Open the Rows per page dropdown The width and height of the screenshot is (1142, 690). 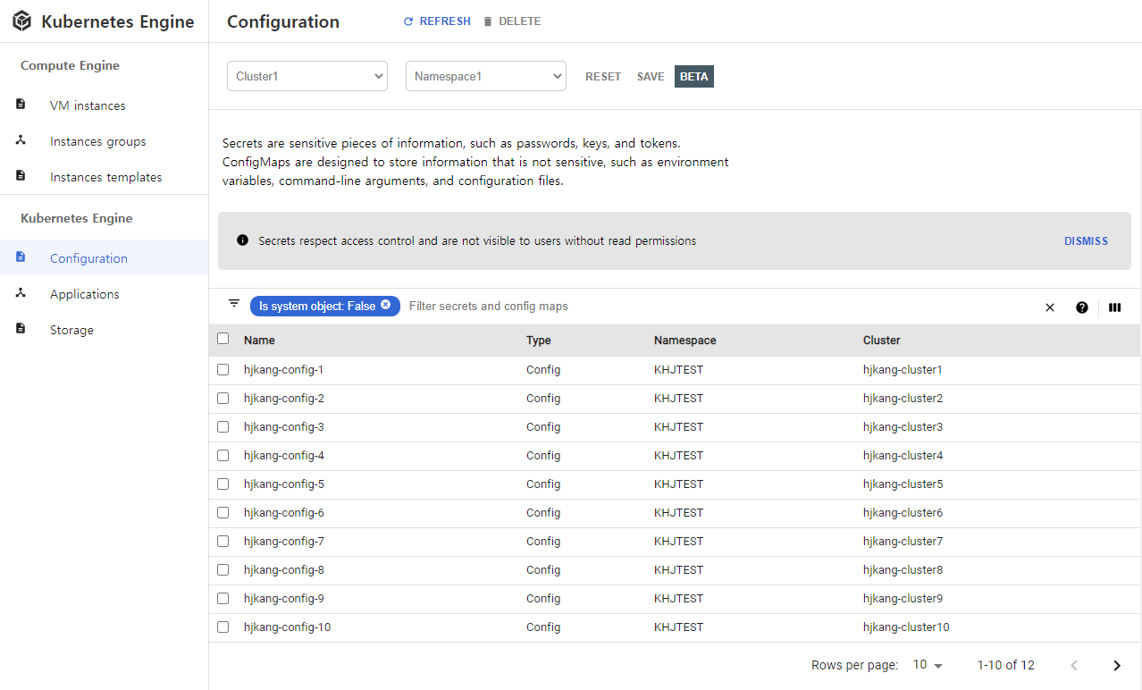[x=925, y=665]
